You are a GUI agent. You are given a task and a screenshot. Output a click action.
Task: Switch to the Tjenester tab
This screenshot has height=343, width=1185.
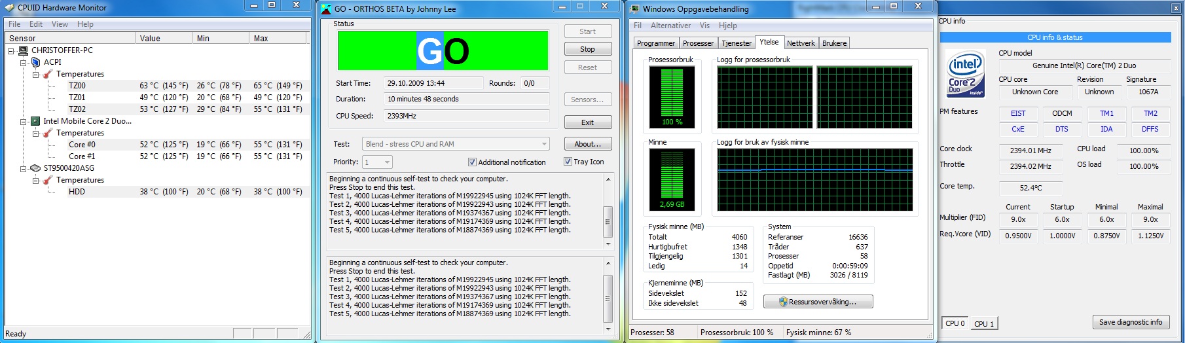tap(737, 43)
